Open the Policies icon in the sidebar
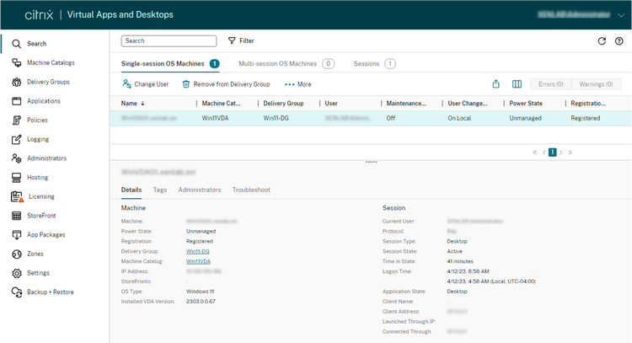Image resolution: width=632 pixels, height=343 pixels. (x=17, y=121)
